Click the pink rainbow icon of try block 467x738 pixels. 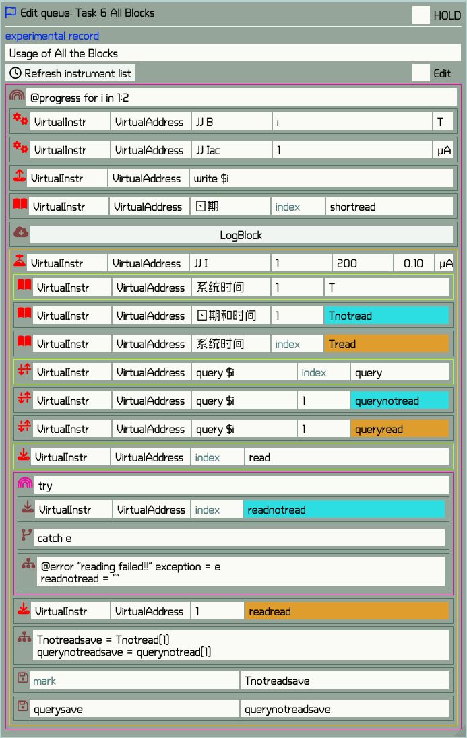(25, 482)
